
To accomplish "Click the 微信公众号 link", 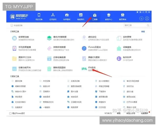I will tap(131, 113).
